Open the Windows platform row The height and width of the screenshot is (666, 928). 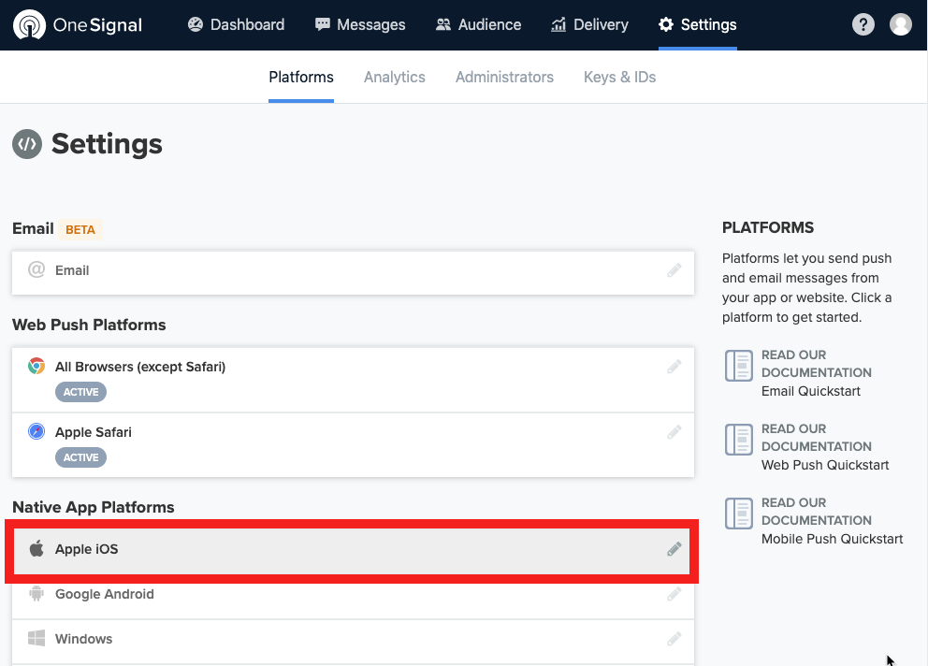pos(353,642)
